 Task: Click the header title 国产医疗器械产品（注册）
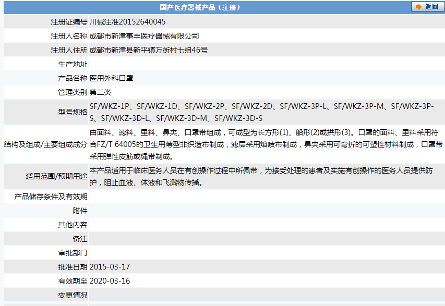pyautogui.click(x=200, y=7)
